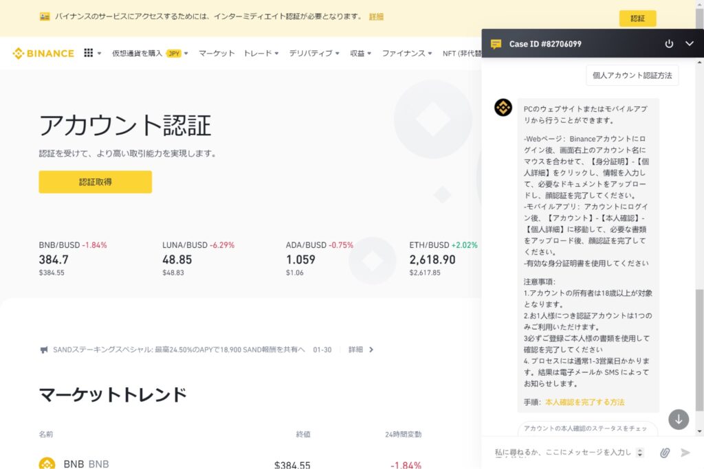Attach a file with paperclip icon

point(665,453)
